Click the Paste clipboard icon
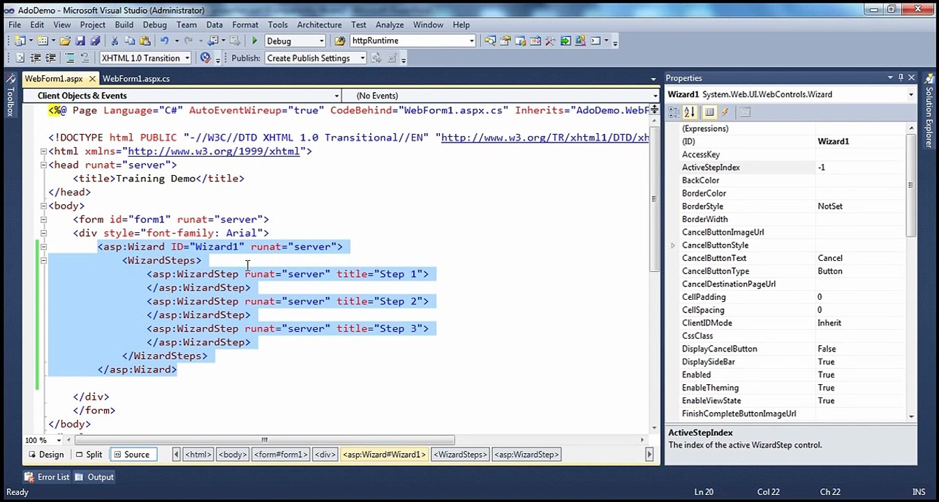The image size is (939, 502). click(145, 41)
